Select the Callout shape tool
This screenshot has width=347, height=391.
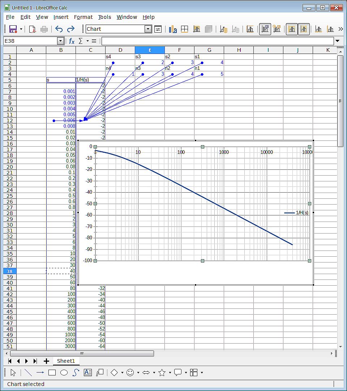click(x=100, y=373)
